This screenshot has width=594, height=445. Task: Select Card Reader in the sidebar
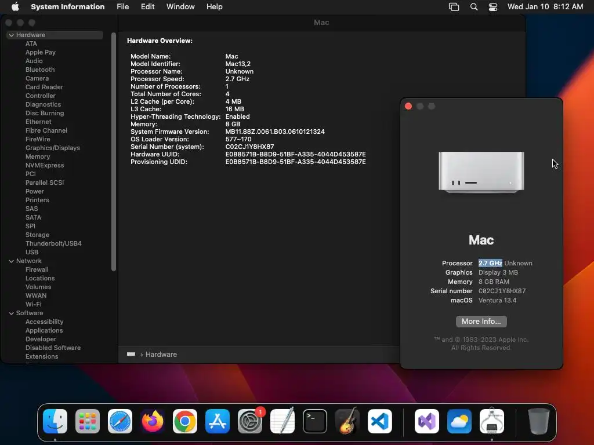(44, 87)
